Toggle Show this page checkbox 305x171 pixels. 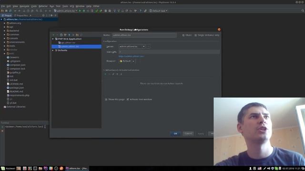[x=106, y=99]
